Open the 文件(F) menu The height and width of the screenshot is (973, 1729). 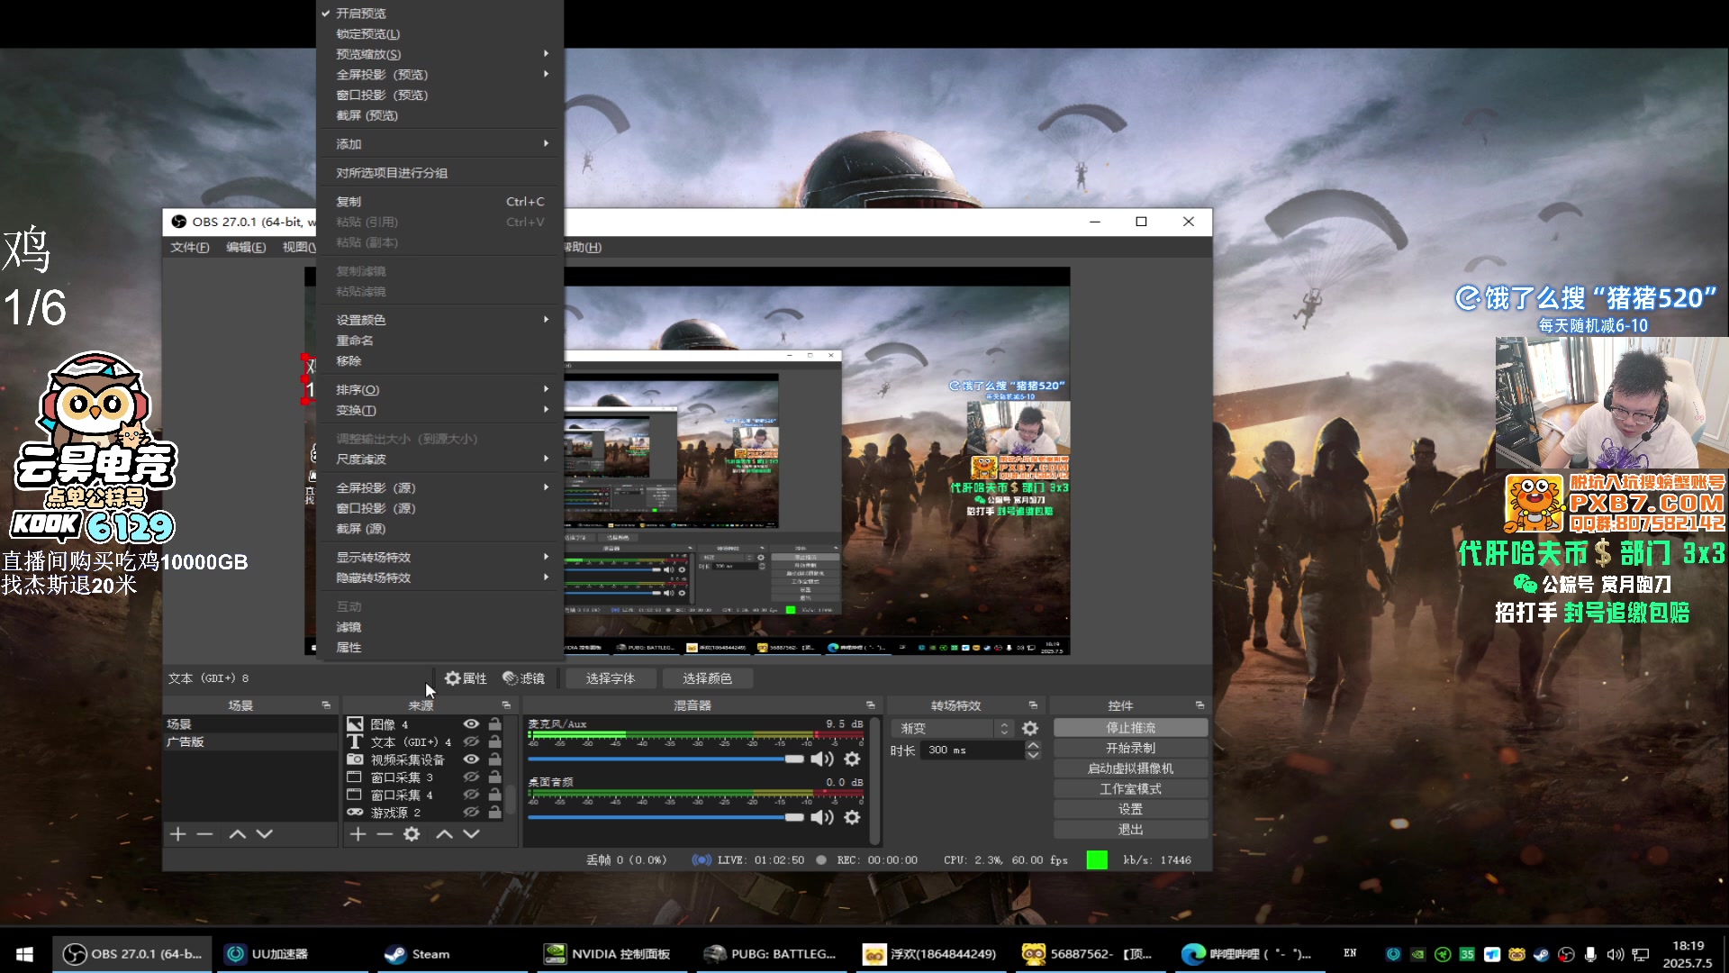pos(190,248)
